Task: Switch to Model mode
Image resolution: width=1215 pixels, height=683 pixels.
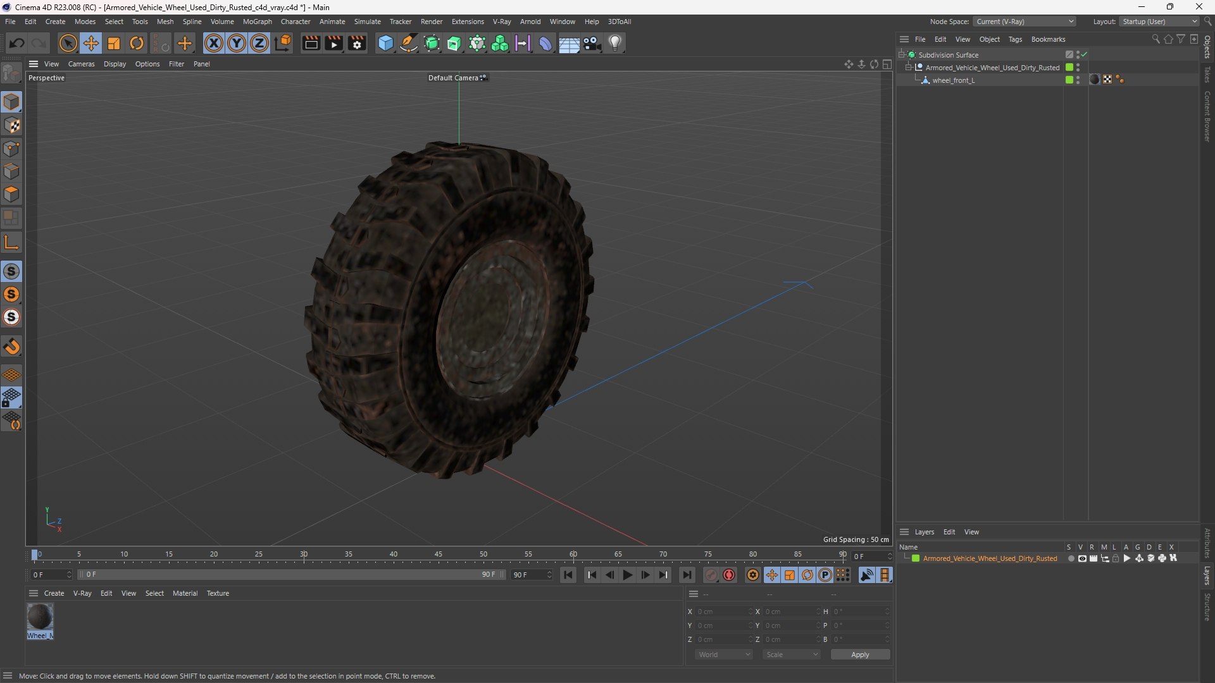Action: click(x=11, y=102)
